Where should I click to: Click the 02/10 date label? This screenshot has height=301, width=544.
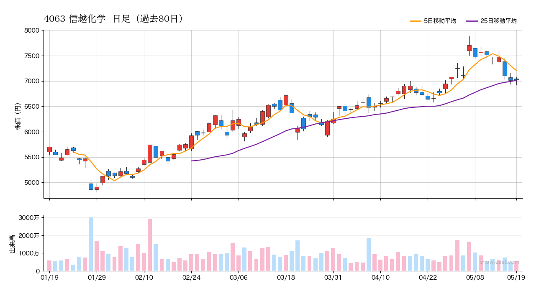coord(144,277)
